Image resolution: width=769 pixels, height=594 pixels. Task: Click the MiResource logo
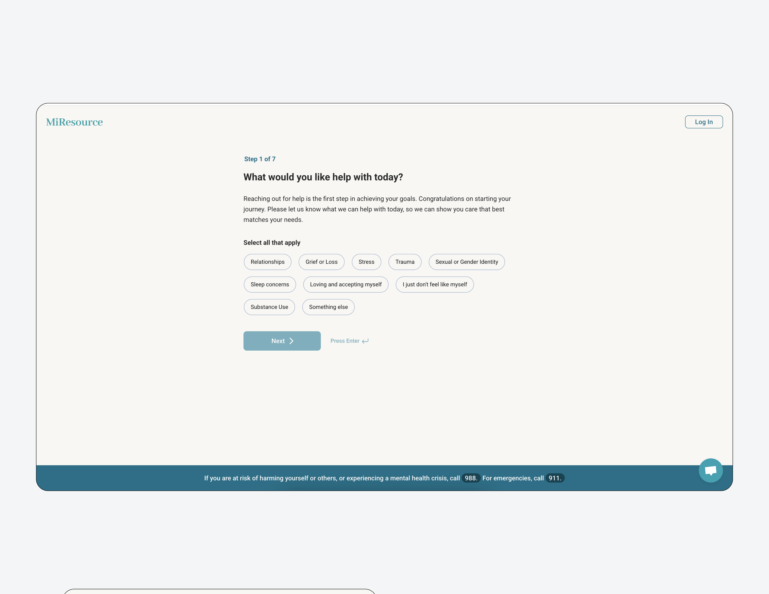[x=74, y=122]
